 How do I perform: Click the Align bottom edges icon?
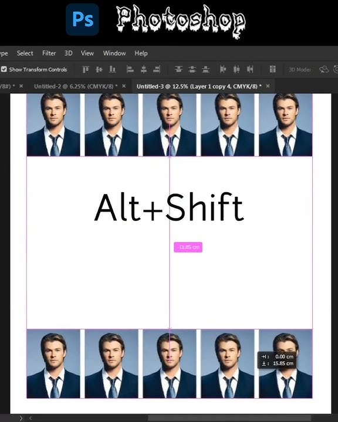tap(113, 69)
